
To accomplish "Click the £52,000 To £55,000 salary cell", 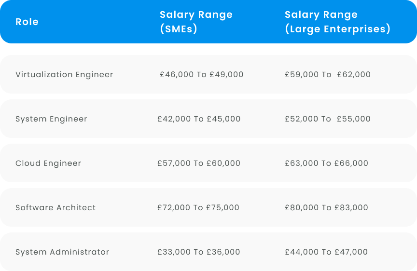I will click(327, 119).
